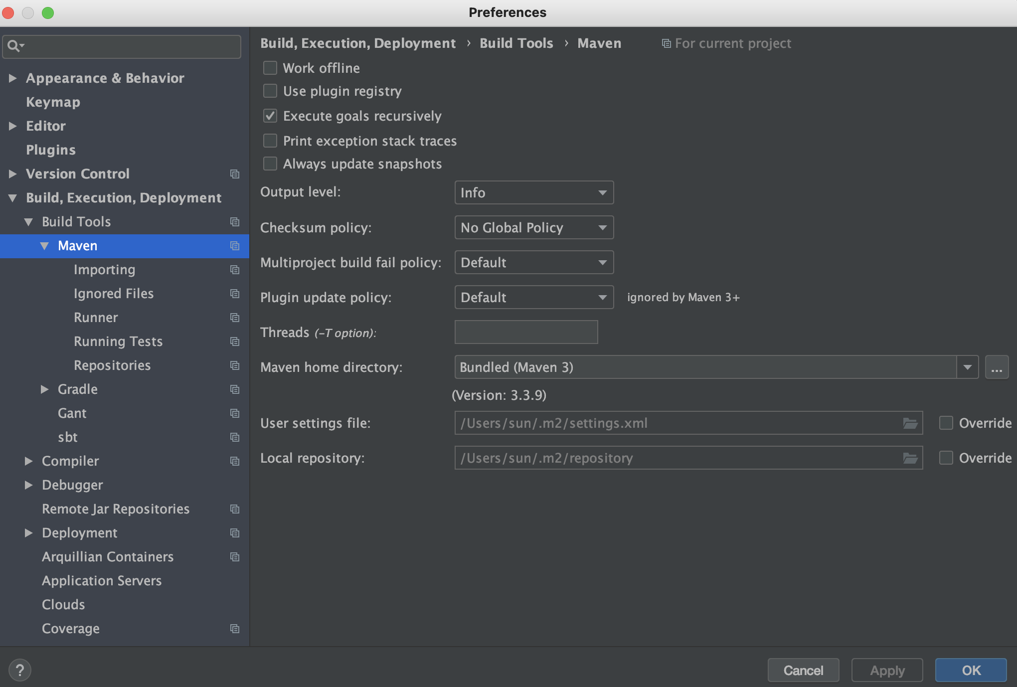Click project-level icon beside Version Control
The width and height of the screenshot is (1017, 687).
[x=235, y=174]
